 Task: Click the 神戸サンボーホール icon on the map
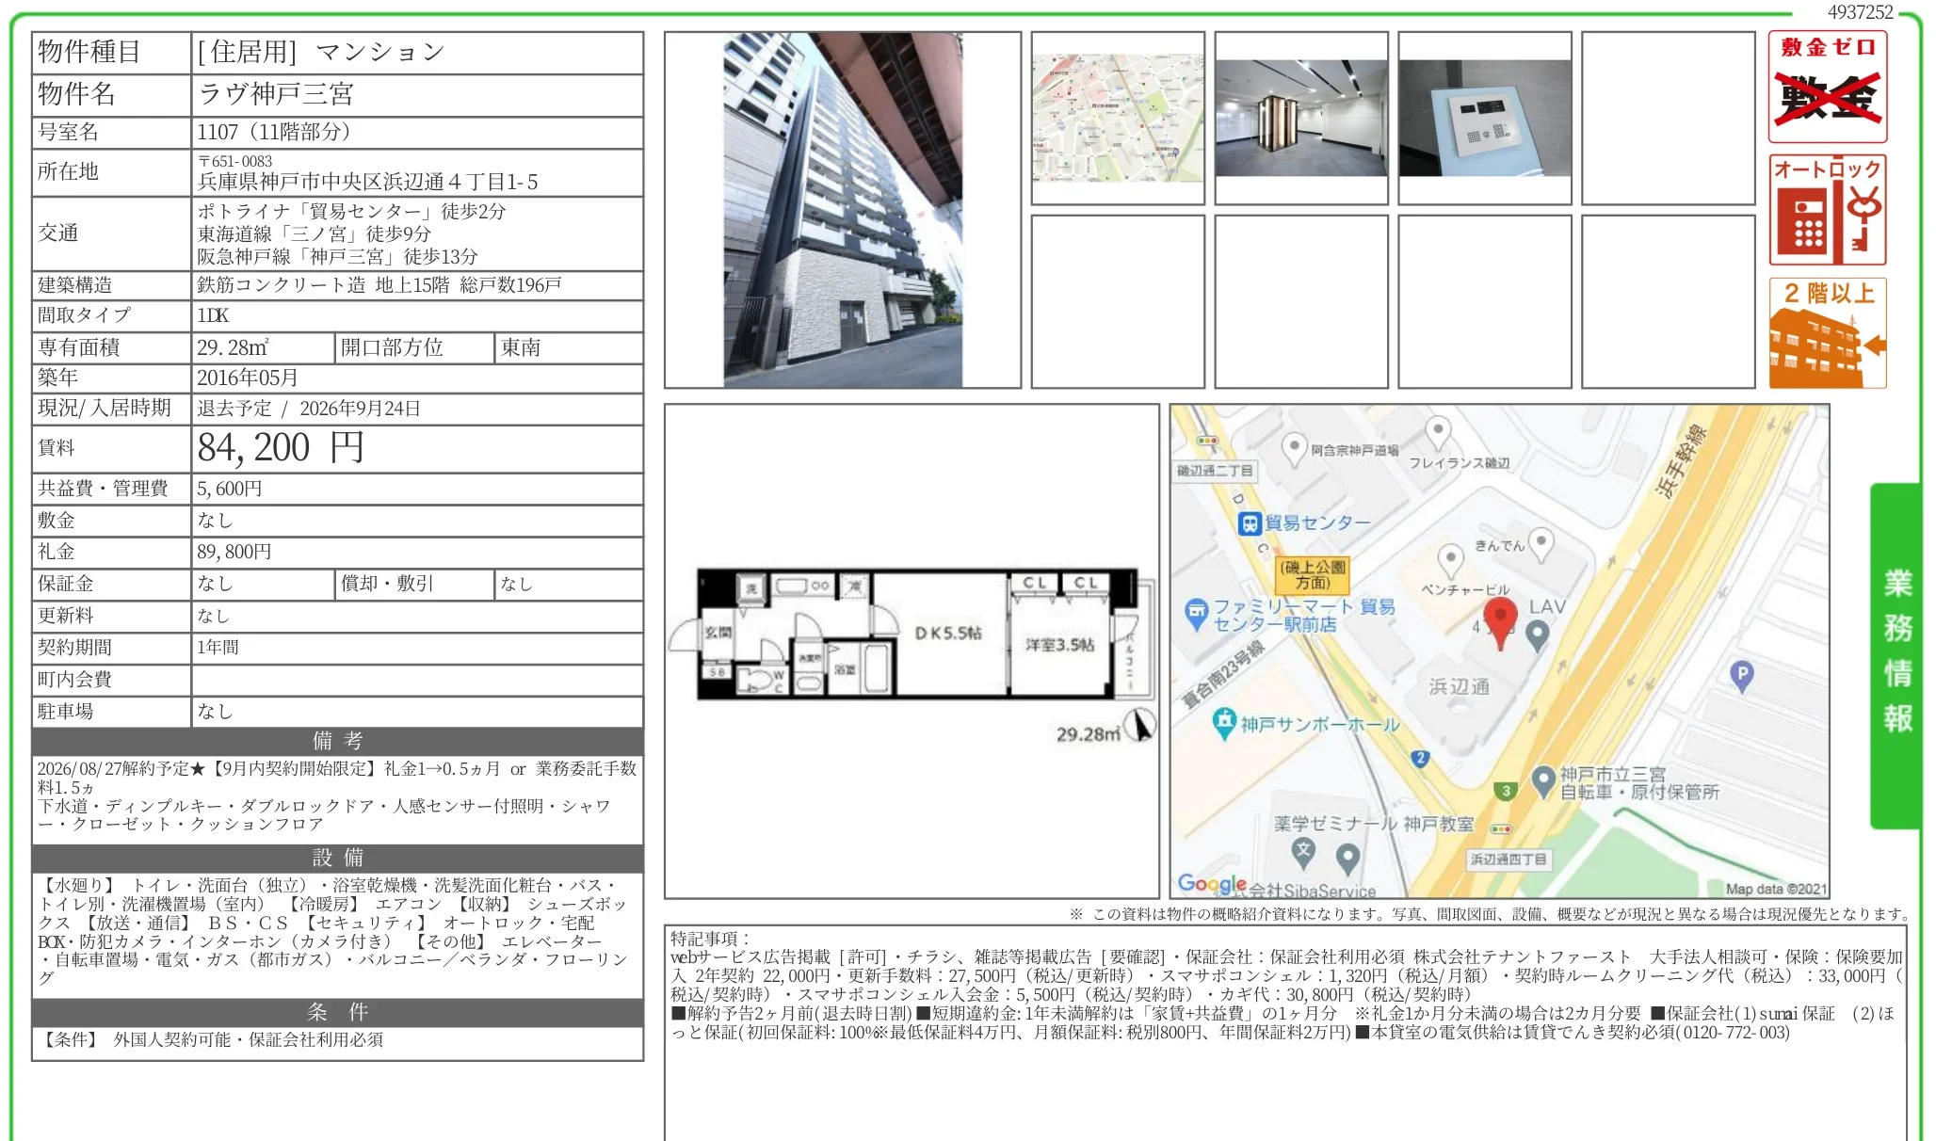tap(1223, 723)
